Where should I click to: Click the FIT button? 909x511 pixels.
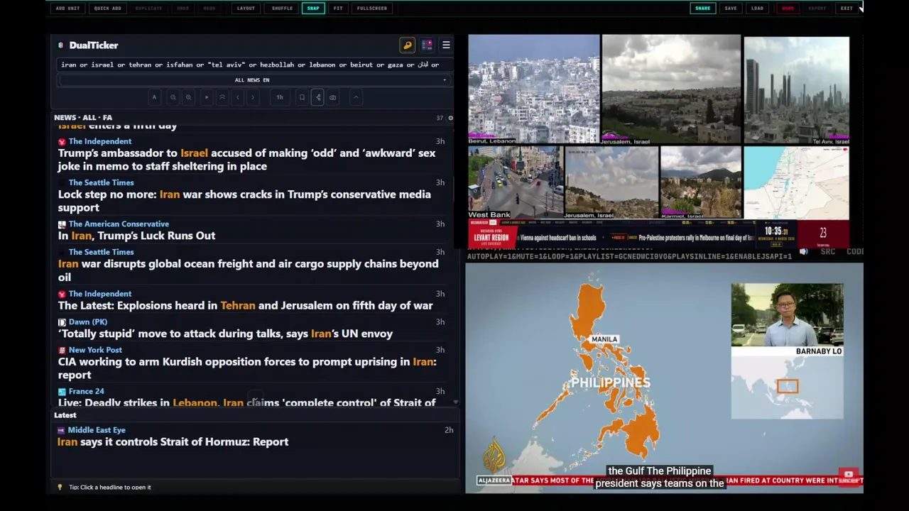pos(338,8)
